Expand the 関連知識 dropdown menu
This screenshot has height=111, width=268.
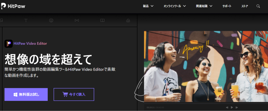[204, 6]
